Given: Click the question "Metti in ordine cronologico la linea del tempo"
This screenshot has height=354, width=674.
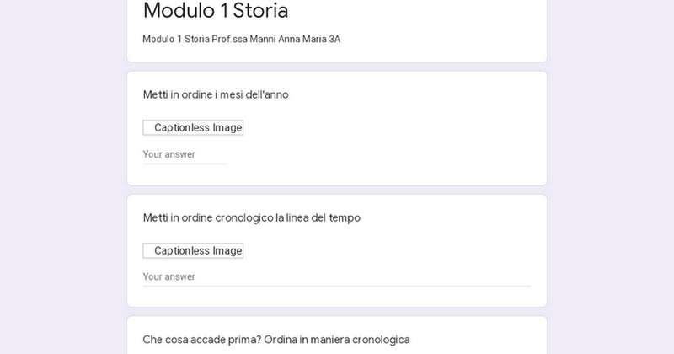Looking at the screenshot, I should pos(251,217).
